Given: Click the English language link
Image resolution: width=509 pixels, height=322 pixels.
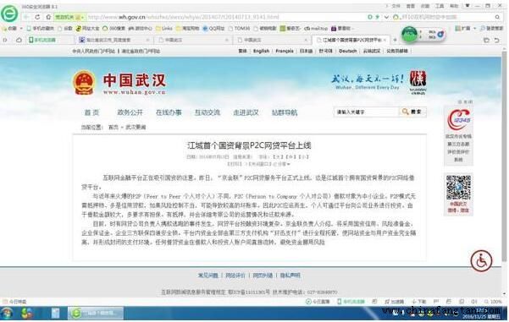Looking at the screenshot, I should (261, 51).
